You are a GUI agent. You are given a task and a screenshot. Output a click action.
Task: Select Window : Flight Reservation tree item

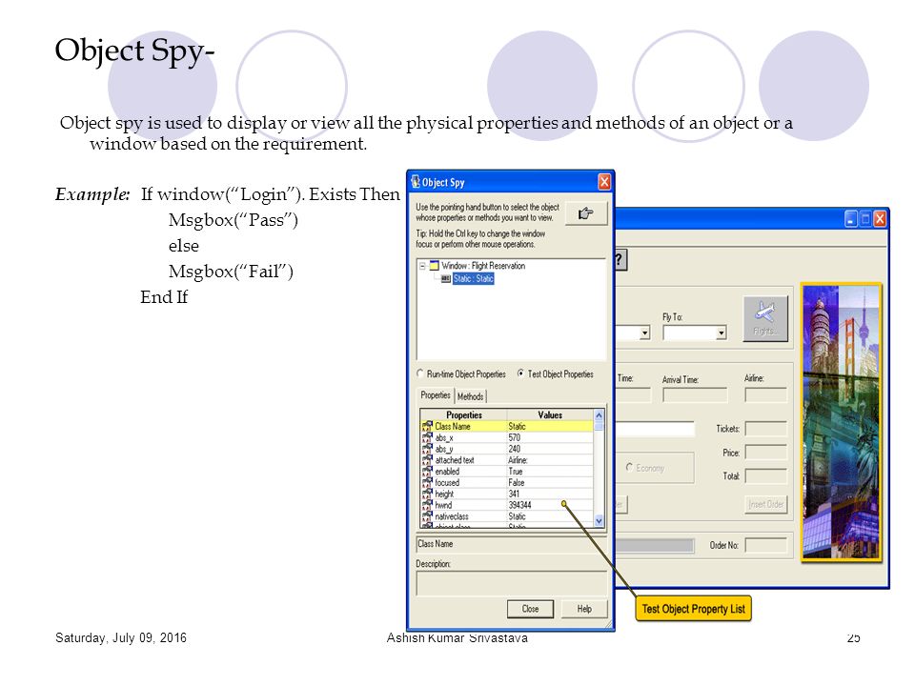point(483,266)
